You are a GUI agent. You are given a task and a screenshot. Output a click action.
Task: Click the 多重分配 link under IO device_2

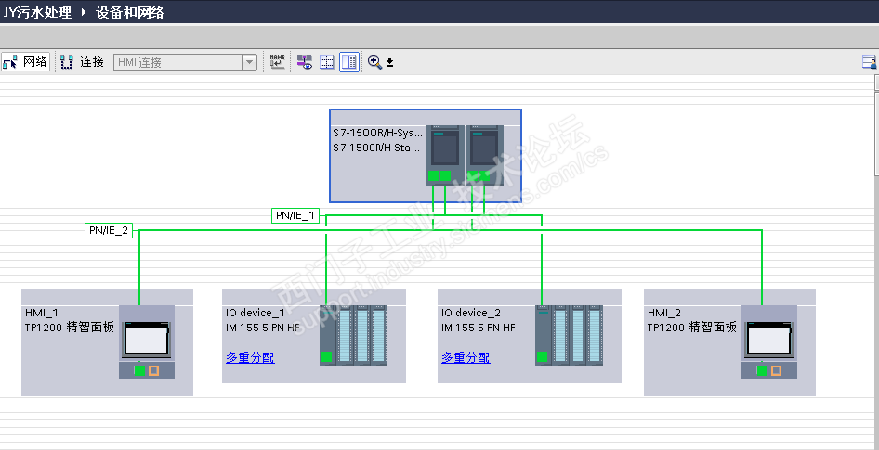[466, 357]
